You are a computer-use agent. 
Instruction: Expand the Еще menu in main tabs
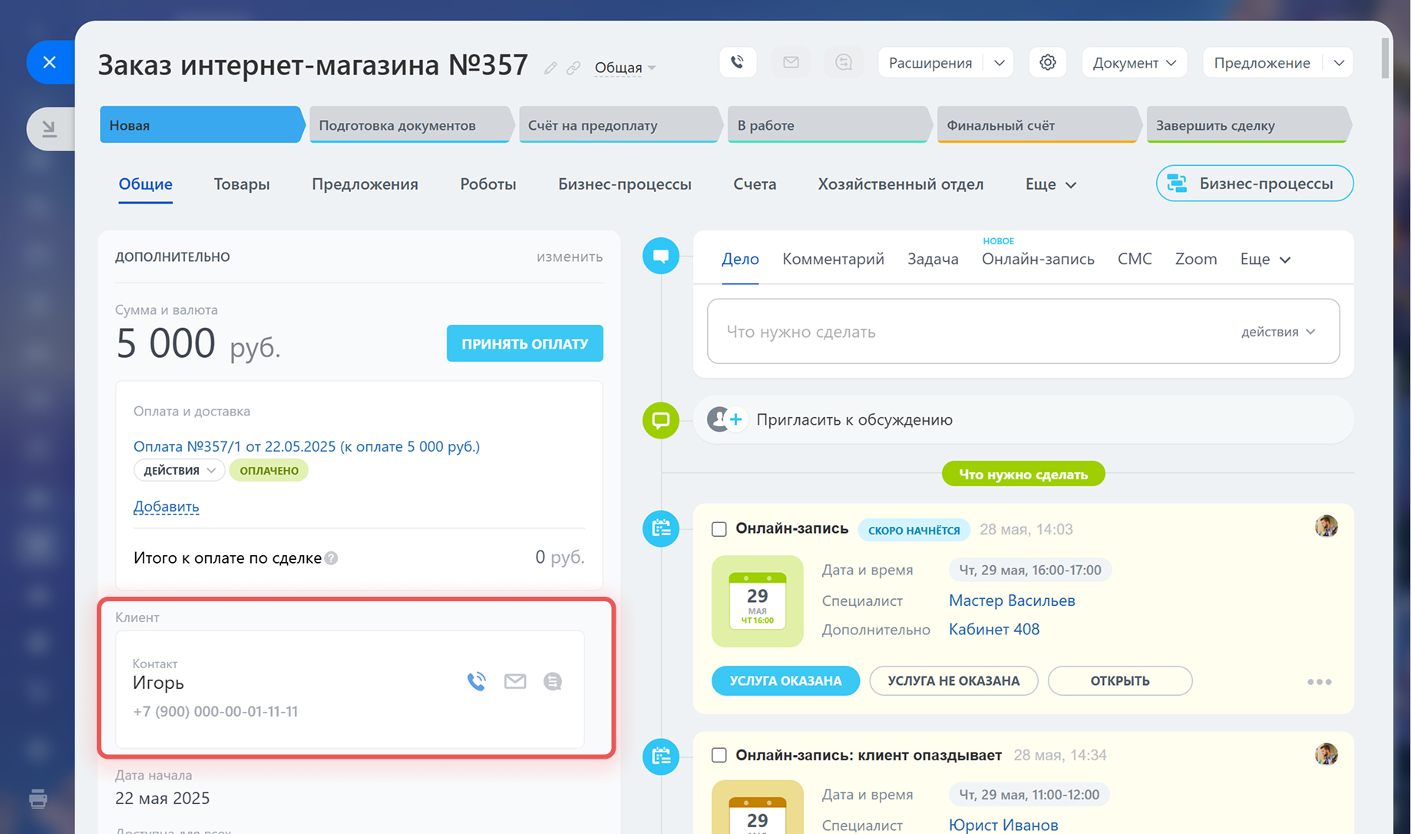[1051, 184]
